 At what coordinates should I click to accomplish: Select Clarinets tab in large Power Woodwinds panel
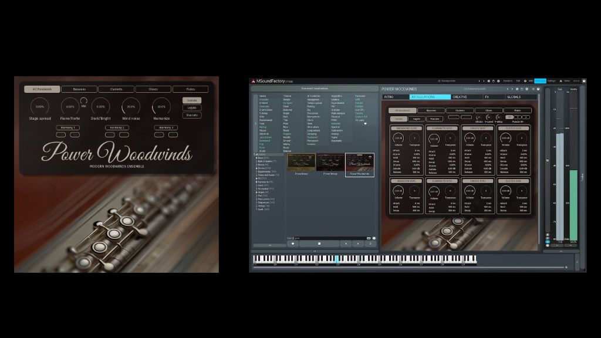tap(116, 89)
